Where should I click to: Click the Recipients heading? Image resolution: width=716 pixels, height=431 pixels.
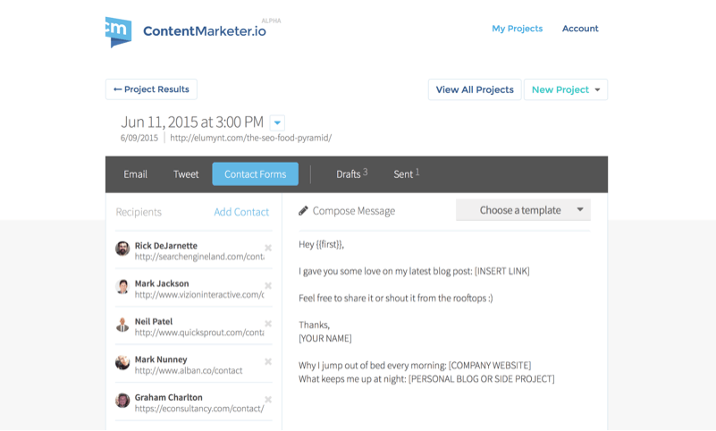[139, 212]
